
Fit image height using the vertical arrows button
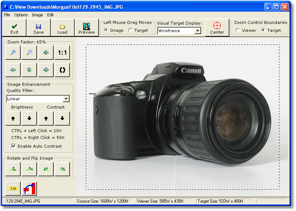(x=29, y=70)
